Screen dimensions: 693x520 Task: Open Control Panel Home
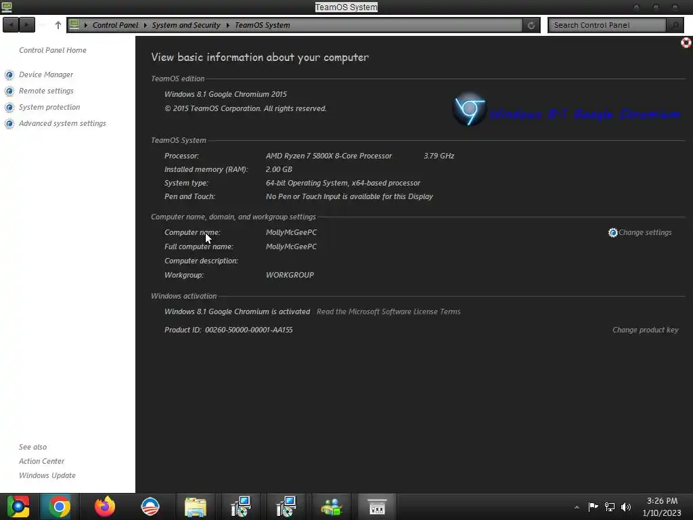pyautogui.click(x=53, y=50)
